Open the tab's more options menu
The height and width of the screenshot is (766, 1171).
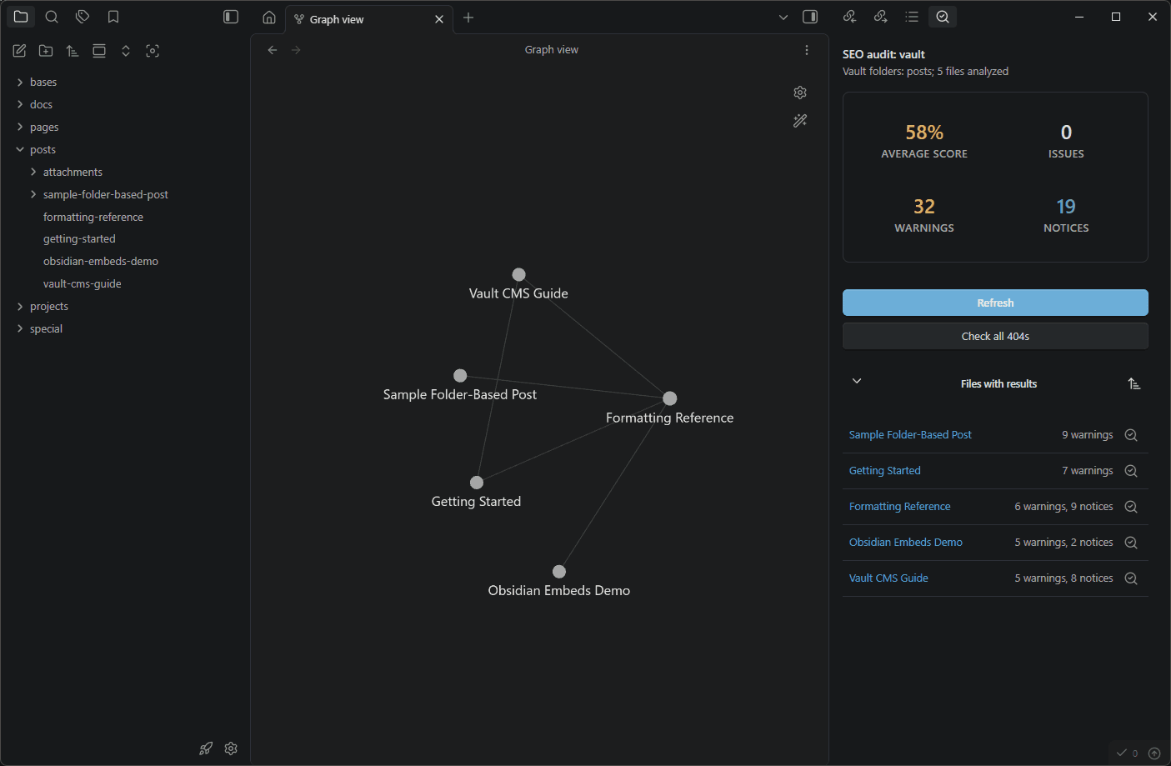click(806, 50)
